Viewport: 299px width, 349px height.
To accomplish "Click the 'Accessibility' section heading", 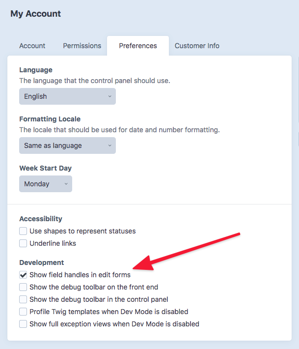I will (x=41, y=219).
